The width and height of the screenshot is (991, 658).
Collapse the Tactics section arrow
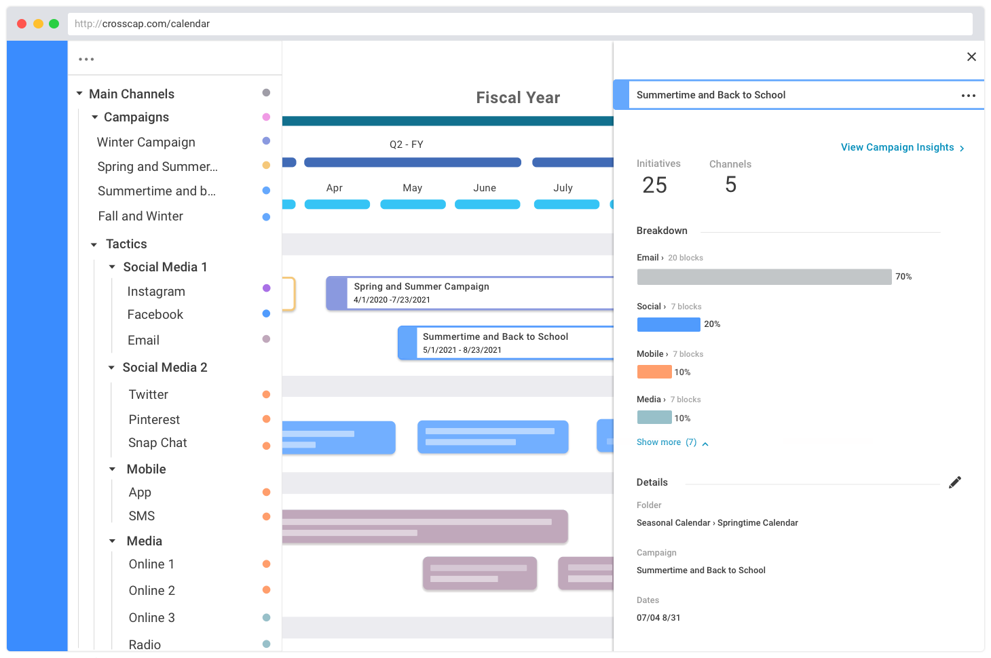pyautogui.click(x=94, y=244)
